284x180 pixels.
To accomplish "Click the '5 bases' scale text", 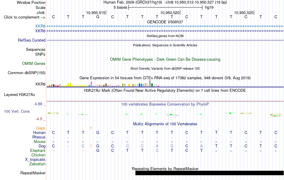I will [x=120, y=7].
